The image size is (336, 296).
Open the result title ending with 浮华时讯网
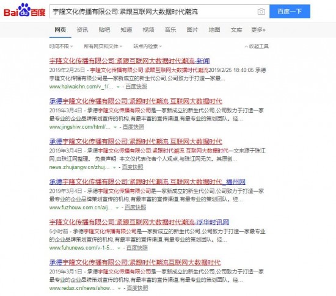coord(139,222)
